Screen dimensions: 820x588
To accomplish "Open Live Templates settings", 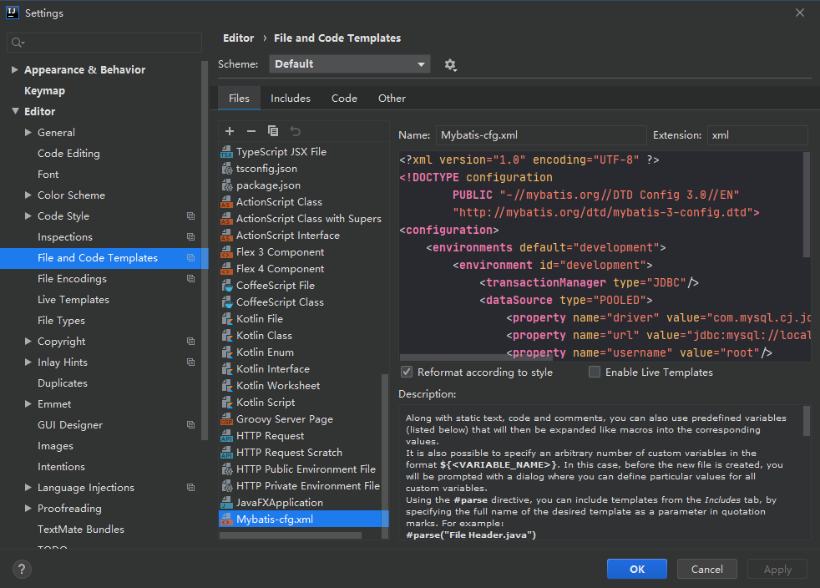I will pyautogui.click(x=73, y=300).
